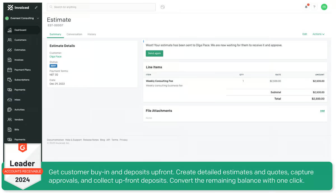
Task: Expand the Evernext Consulting company switcher
Action: click(x=38, y=18)
